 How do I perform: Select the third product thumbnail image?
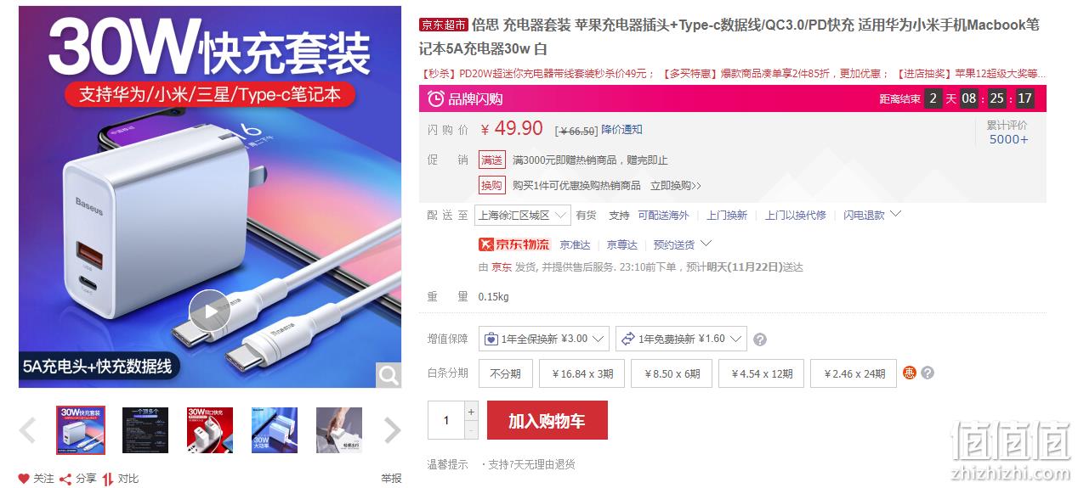(x=210, y=430)
